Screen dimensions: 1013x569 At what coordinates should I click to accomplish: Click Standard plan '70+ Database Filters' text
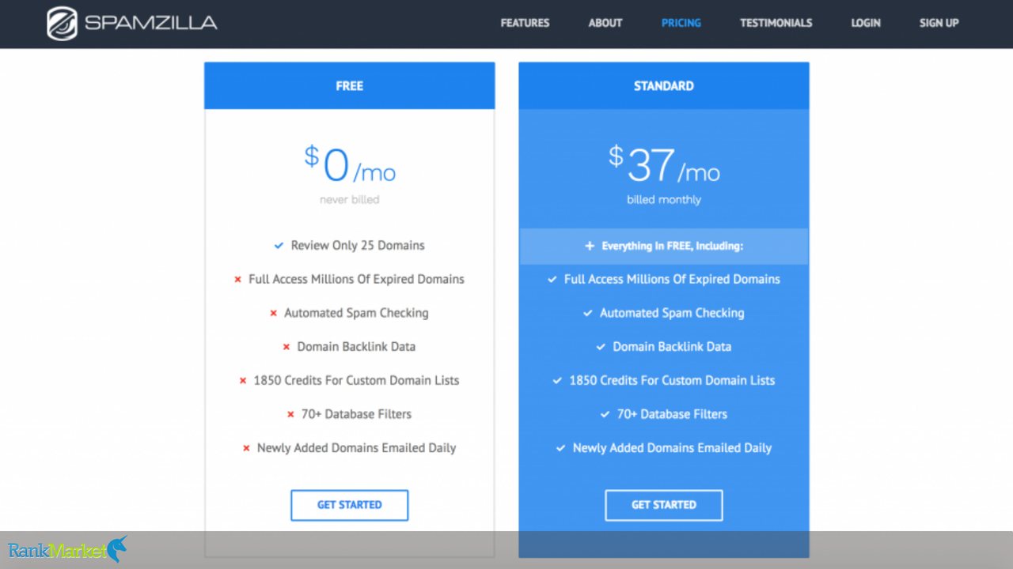(x=672, y=415)
